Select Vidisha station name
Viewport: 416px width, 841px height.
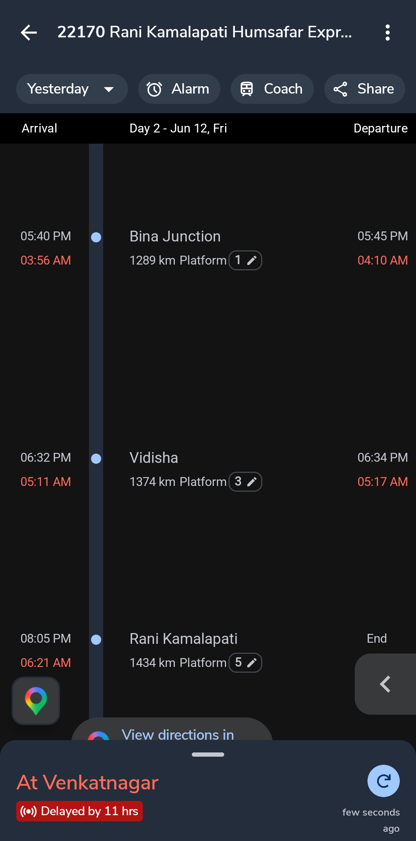[154, 458]
